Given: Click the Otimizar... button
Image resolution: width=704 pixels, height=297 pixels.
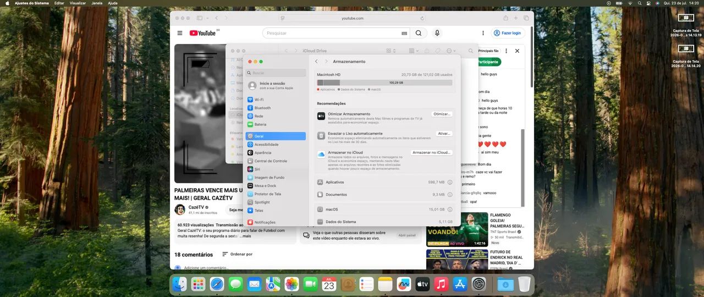Looking at the screenshot, I should click(x=442, y=114).
